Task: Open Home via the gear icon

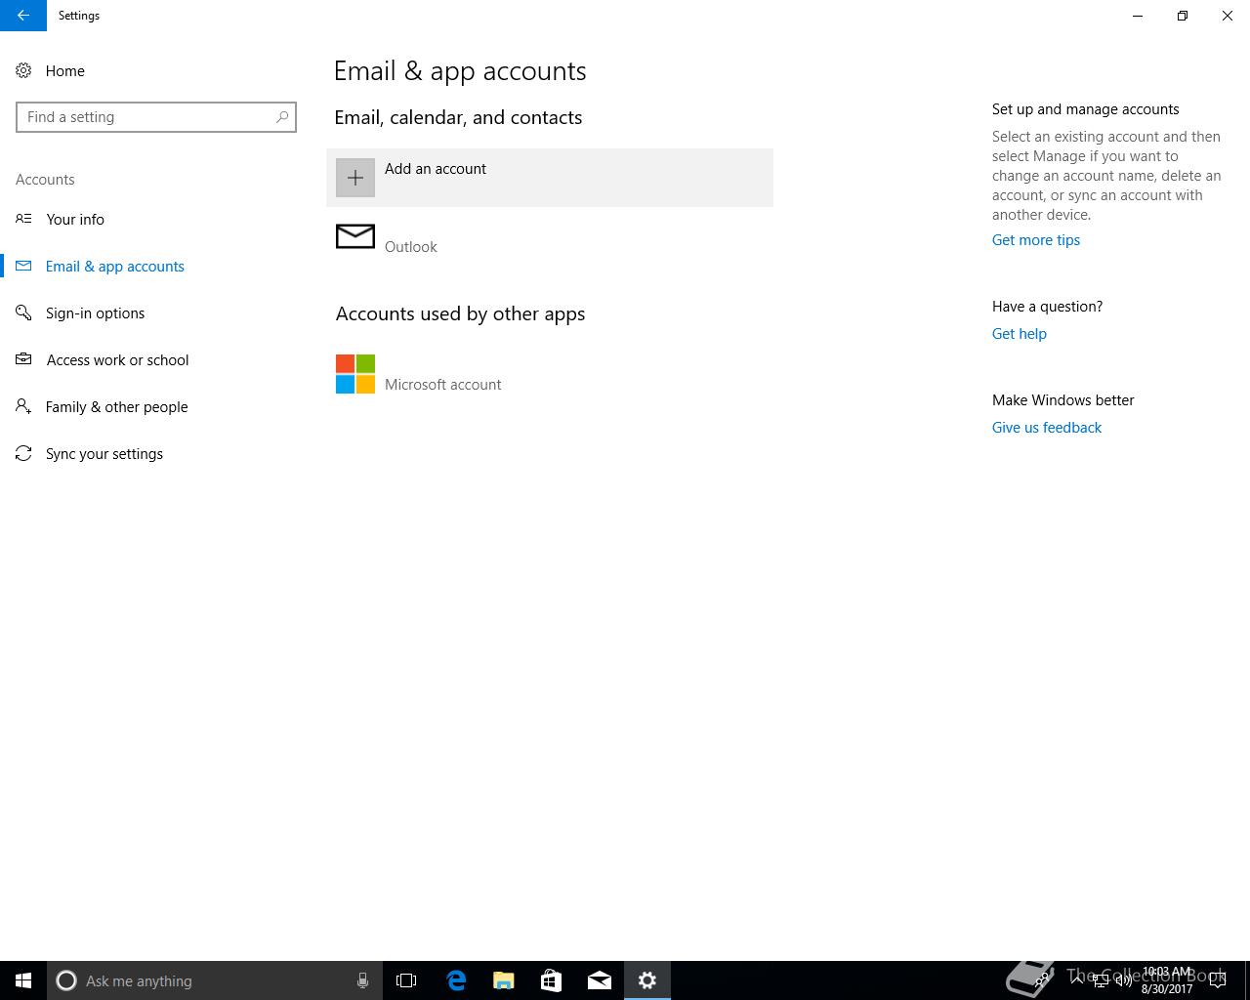Action: pos(23,70)
